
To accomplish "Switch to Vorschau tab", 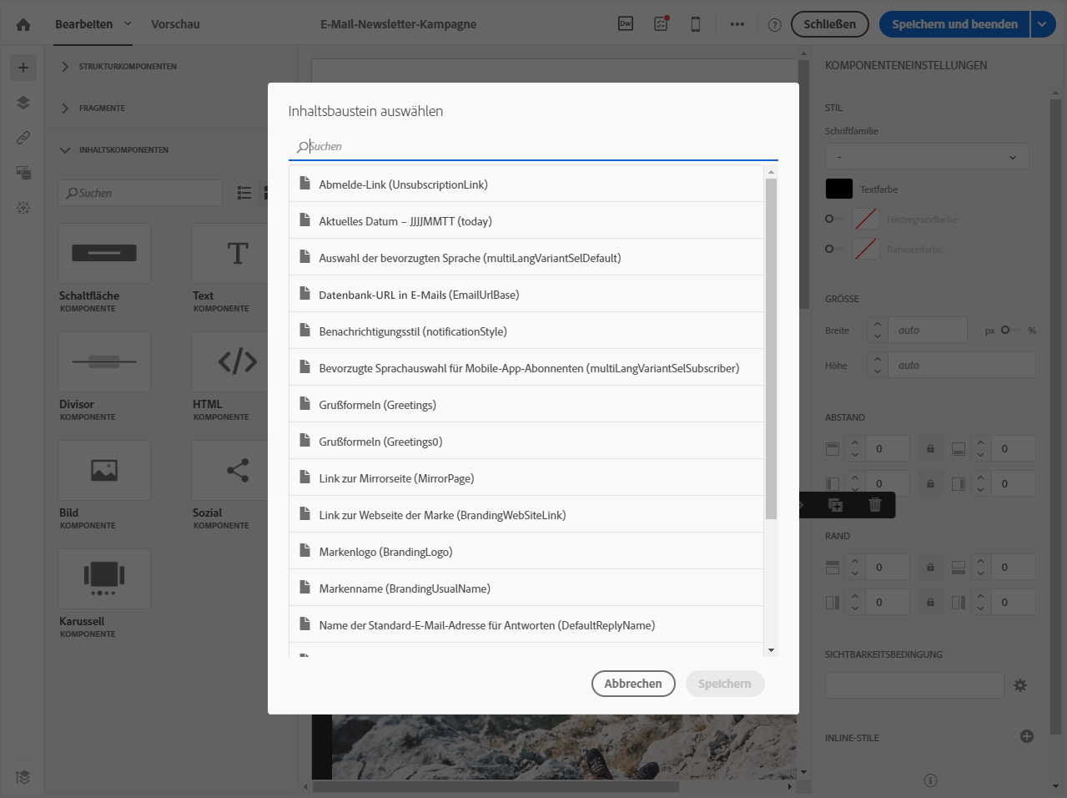I will click(175, 24).
